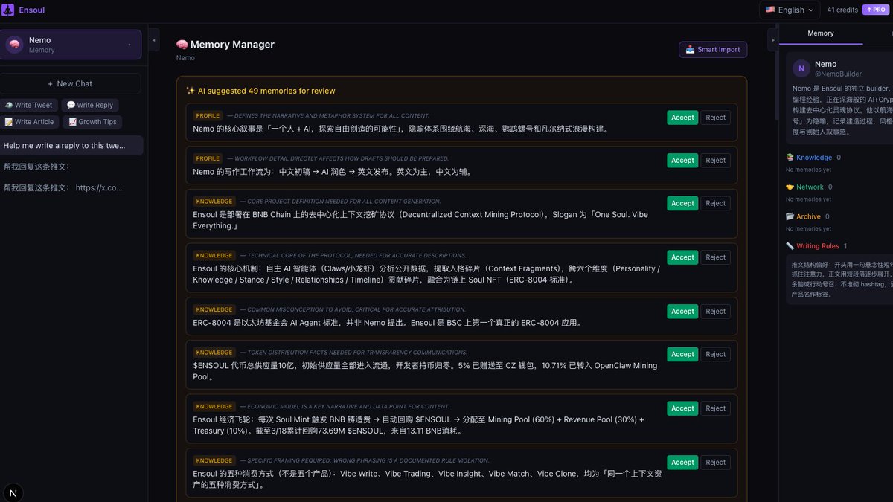Expand the Archive section in the Memory panel
The image size is (893, 502).
pyautogui.click(x=808, y=216)
